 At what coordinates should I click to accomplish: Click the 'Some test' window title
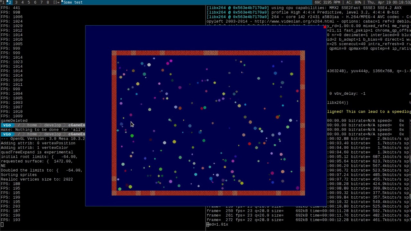73,2
